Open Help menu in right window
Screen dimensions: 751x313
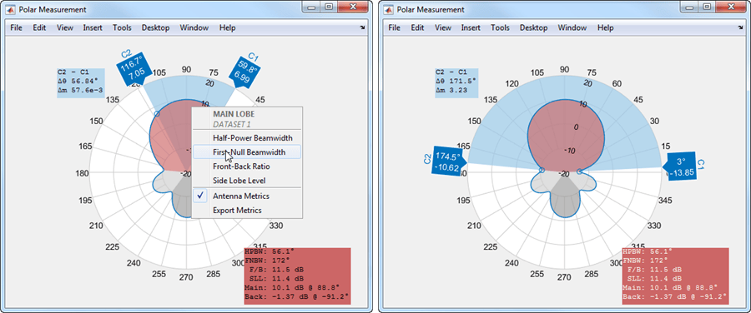tap(606, 27)
